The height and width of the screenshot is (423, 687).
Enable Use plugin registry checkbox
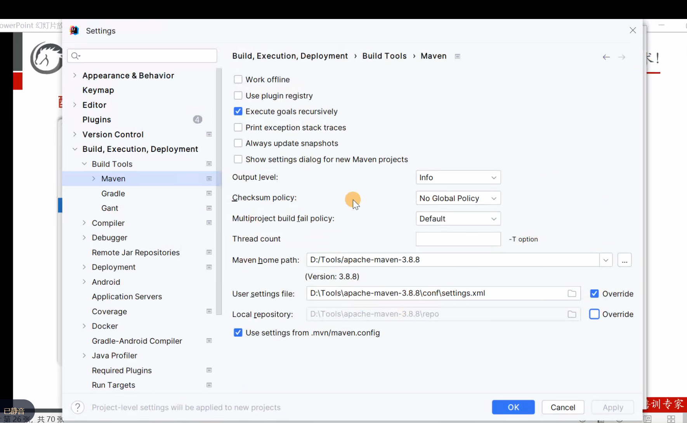point(238,95)
